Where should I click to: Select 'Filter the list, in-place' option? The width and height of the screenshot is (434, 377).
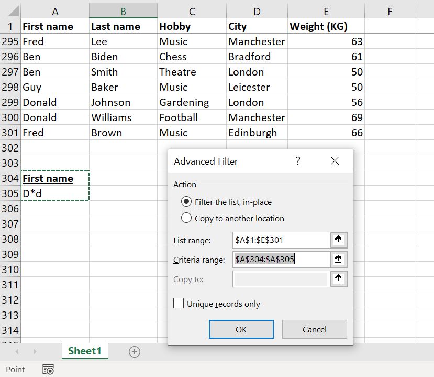click(186, 202)
